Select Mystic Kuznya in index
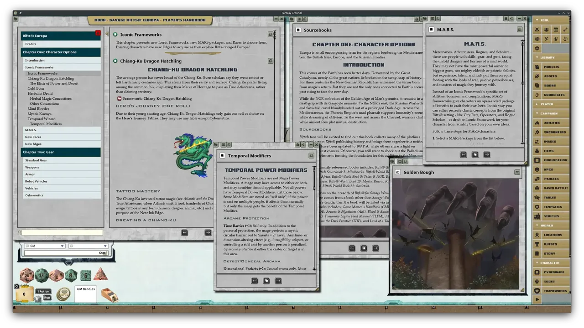Viewport: 584px width, 328px height. click(39, 114)
